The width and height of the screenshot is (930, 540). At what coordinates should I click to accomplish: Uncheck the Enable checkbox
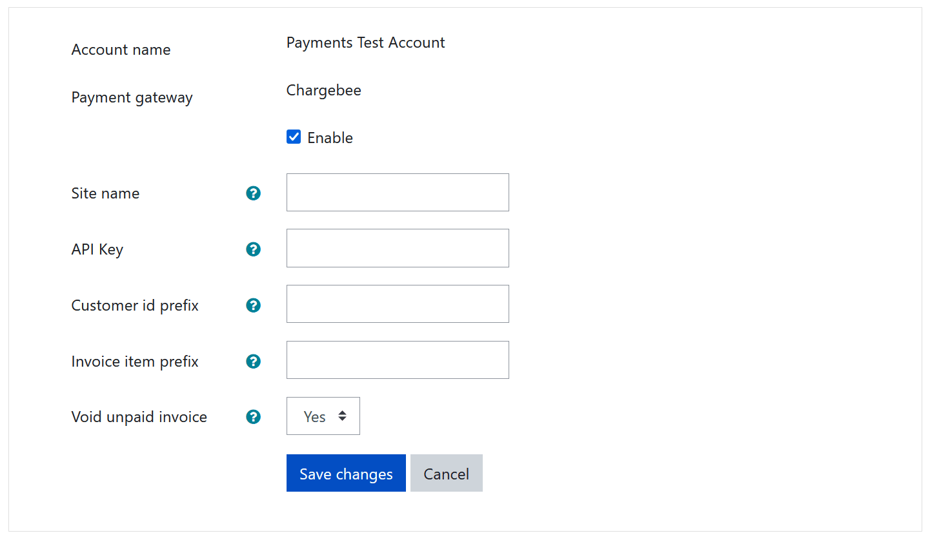pyautogui.click(x=294, y=137)
